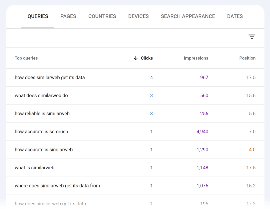Open the 'how accurate is similarweb' row

pyautogui.click(x=44, y=150)
